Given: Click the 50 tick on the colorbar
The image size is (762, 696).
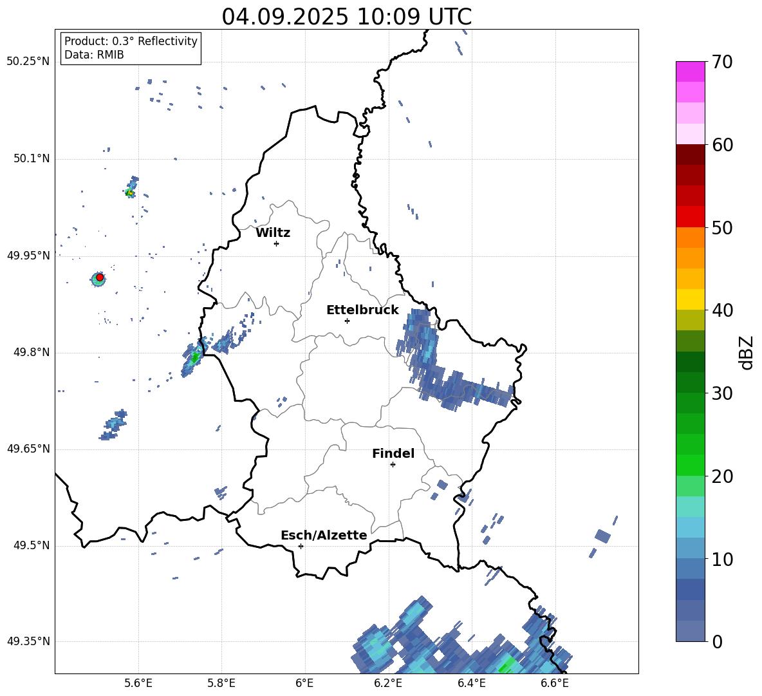Looking at the screenshot, I should coord(722,228).
